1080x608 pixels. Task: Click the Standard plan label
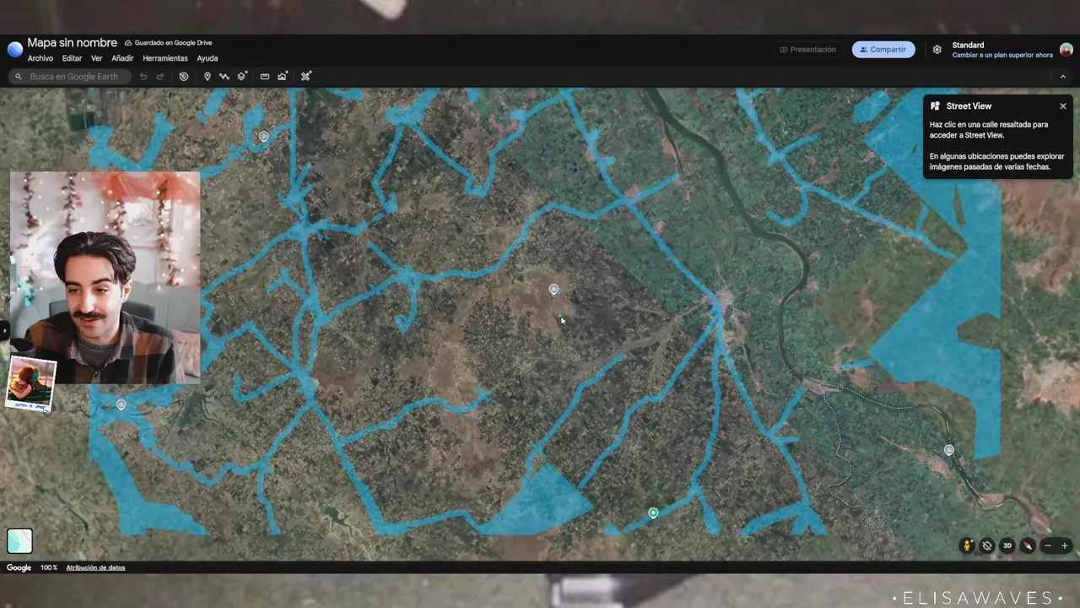(968, 45)
